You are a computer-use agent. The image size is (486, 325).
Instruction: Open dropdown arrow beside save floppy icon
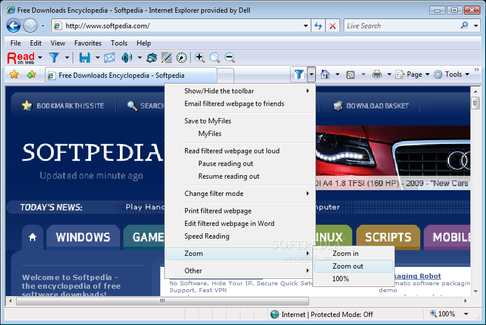(x=97, y=58)
